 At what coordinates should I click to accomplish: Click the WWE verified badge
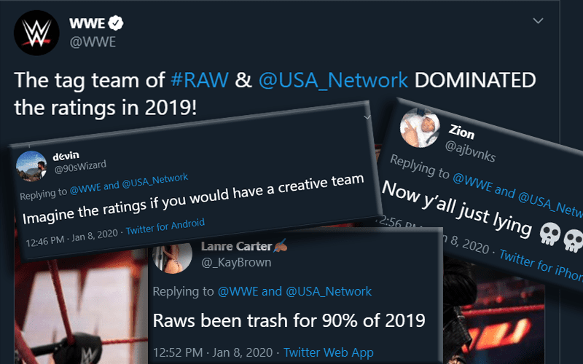(115, 25)
